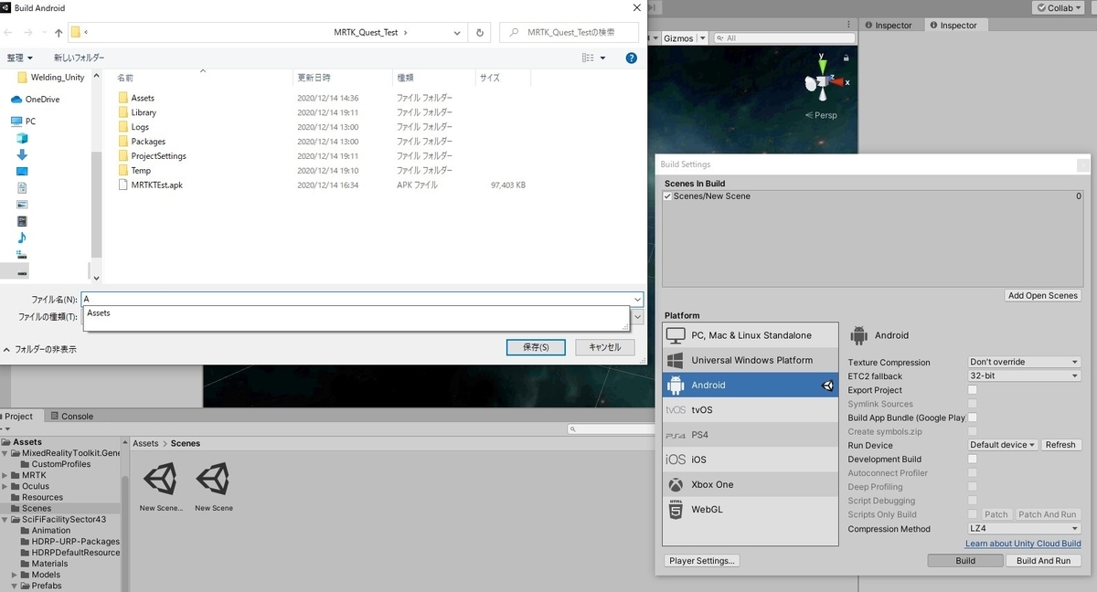Open the Texture Compression dropdown
The width and height of the screenshot is (1097, 592).
[1024, 362]
